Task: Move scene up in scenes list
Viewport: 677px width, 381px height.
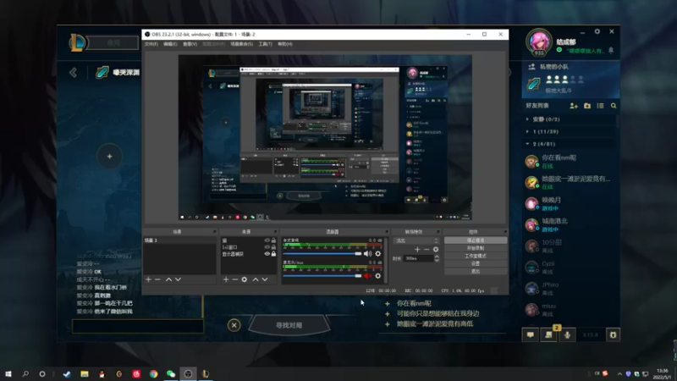Action: (x=168, y=279)
